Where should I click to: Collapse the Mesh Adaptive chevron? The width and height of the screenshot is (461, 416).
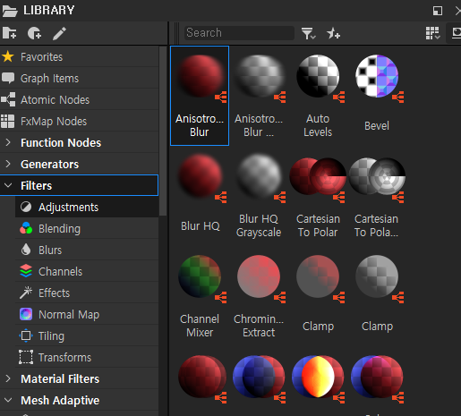point(8,400)
